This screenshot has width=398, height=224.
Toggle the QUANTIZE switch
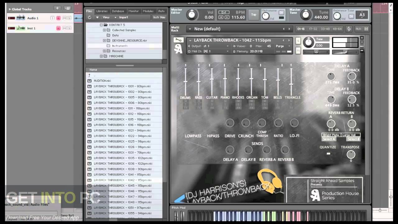coord(328,153)
